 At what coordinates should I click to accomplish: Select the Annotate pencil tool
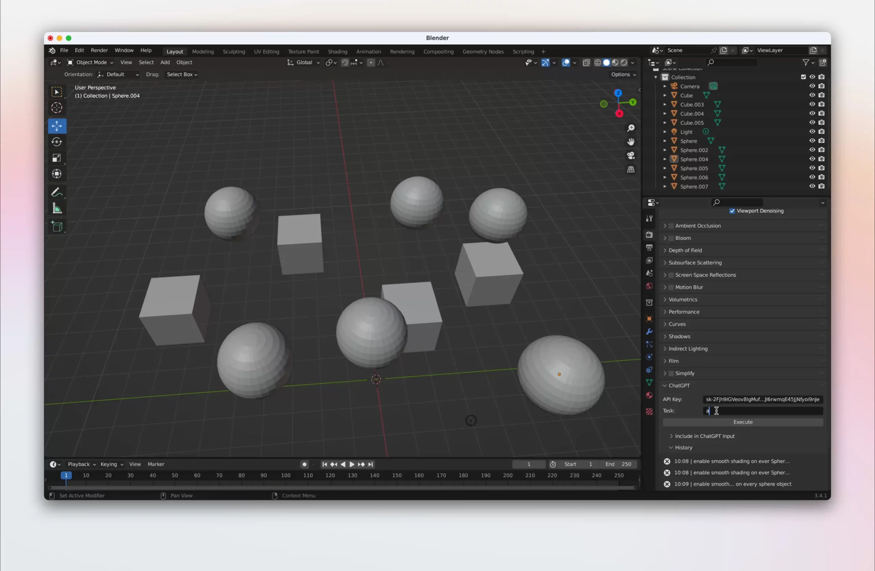pos(57,192)
